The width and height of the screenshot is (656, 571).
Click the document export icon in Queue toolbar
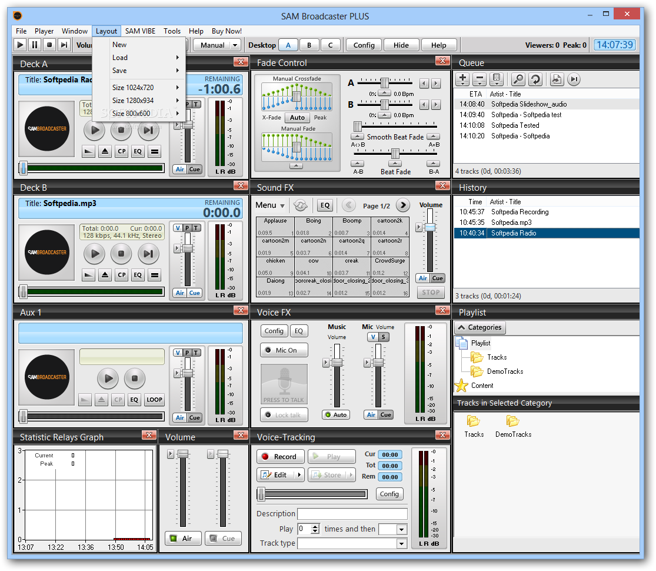(557, 79)
